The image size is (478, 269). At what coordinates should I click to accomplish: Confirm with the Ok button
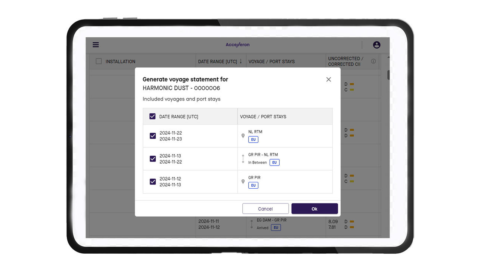pos(314,209)
